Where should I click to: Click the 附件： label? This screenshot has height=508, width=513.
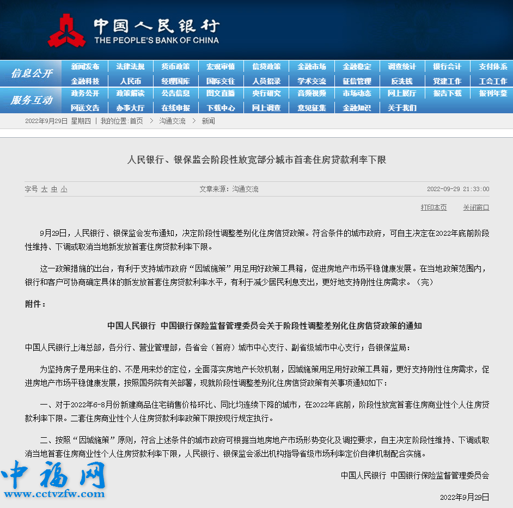point(35,304)
